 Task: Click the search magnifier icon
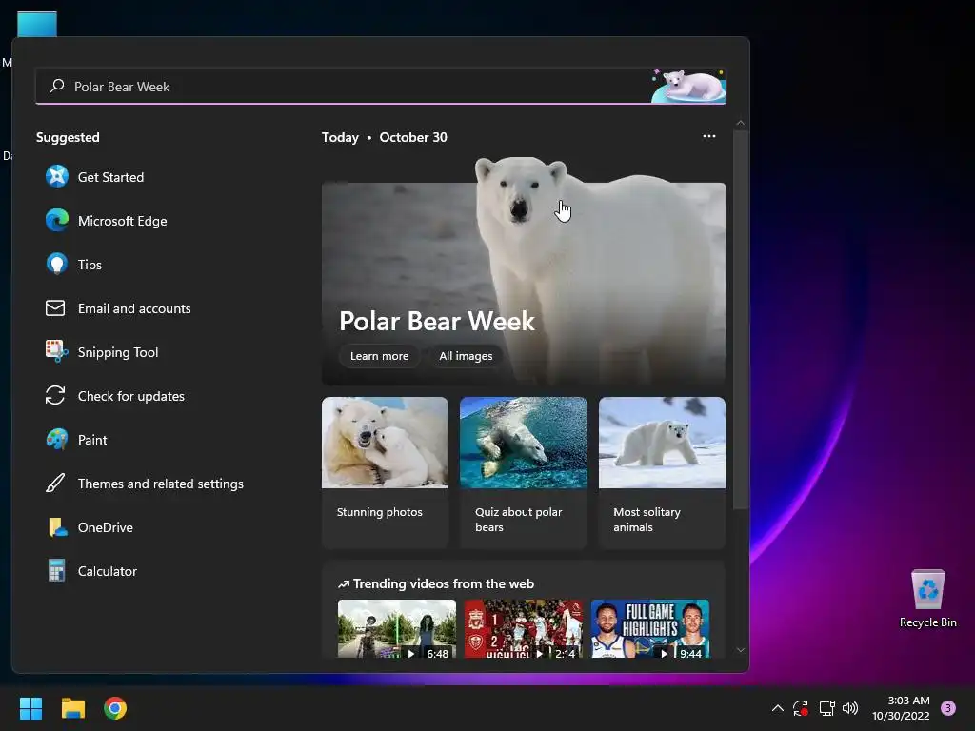point(57,86)
